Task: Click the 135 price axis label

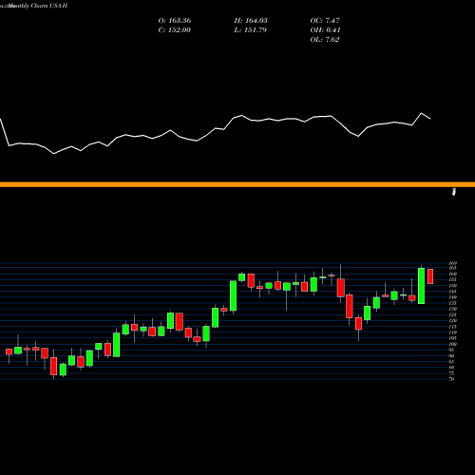Action: click(x=453, y=303)
